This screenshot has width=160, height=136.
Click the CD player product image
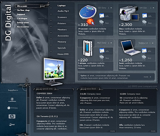point(88,12)
